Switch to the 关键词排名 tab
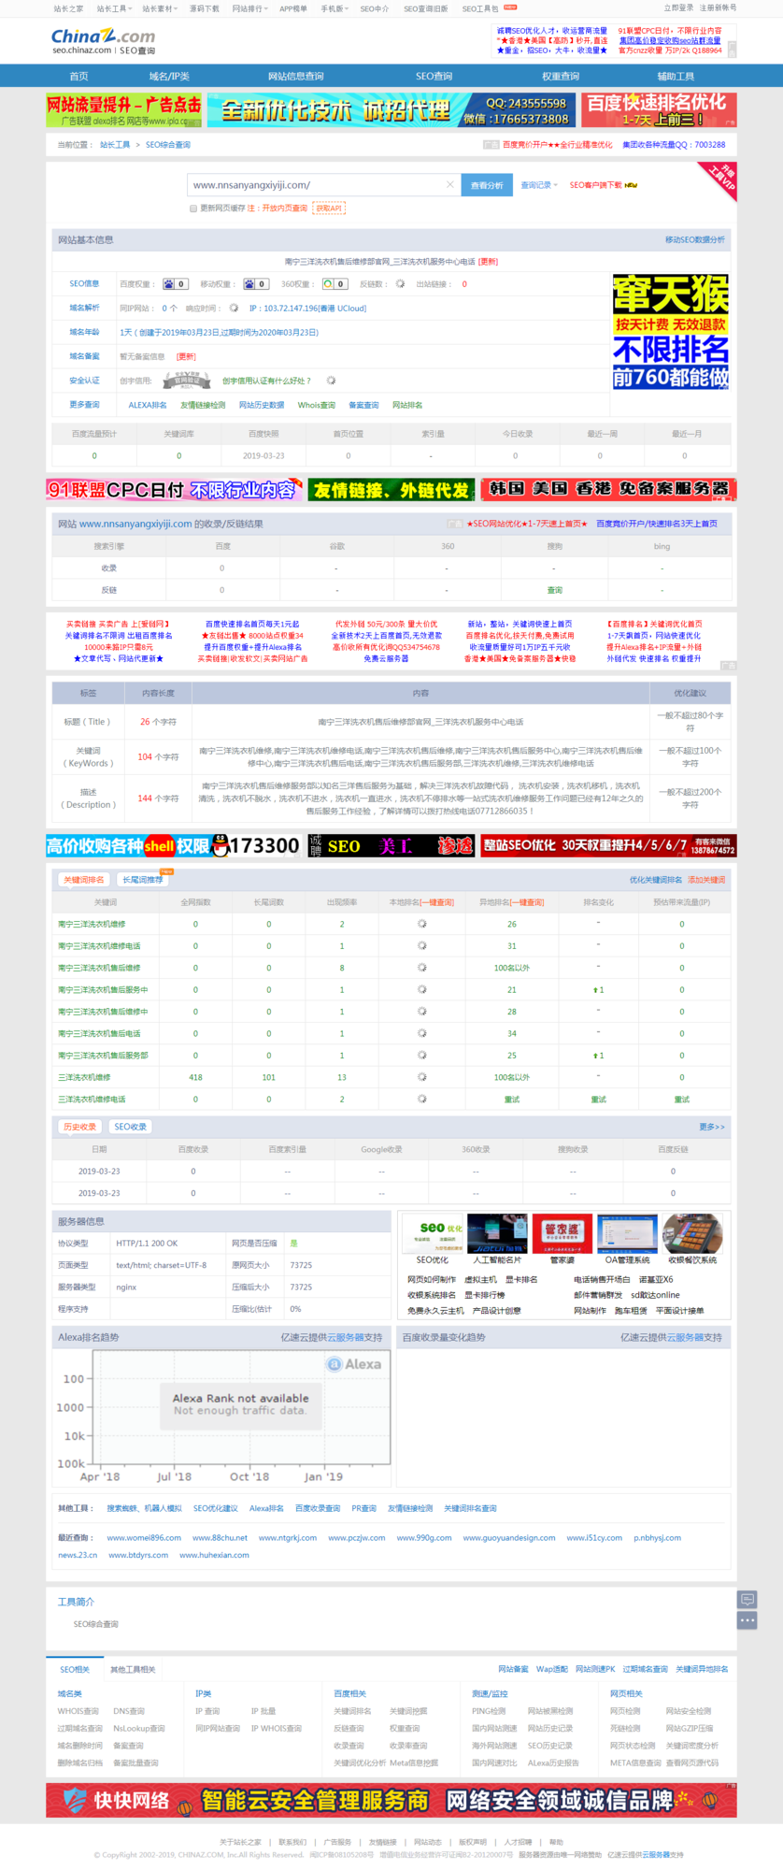 coord(83,880)
